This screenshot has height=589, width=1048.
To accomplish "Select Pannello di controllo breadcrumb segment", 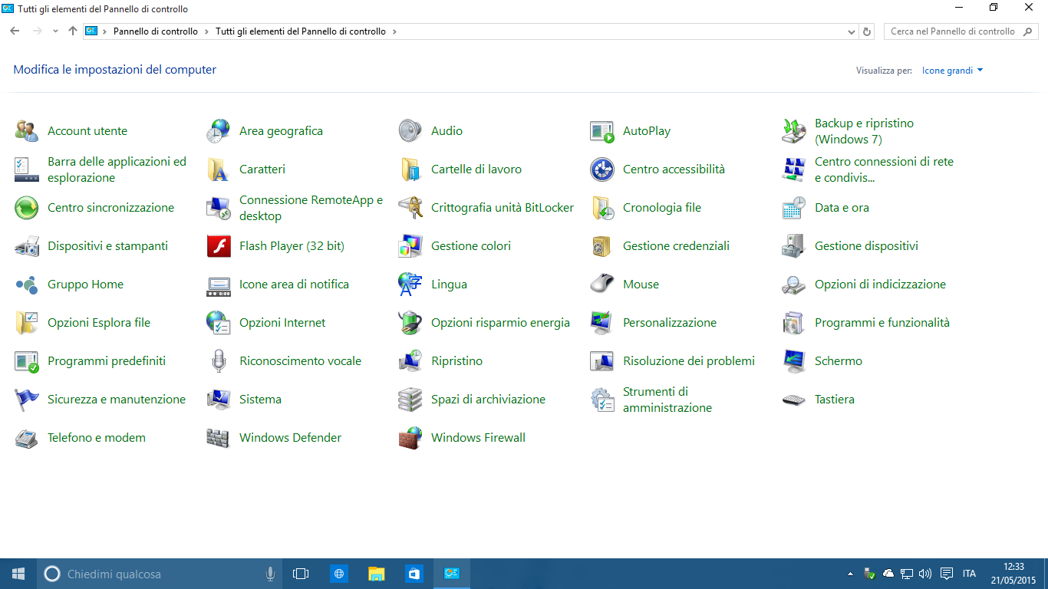I will click(156, 31).
